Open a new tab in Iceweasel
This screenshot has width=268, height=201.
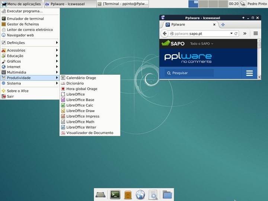pos(223,25)
